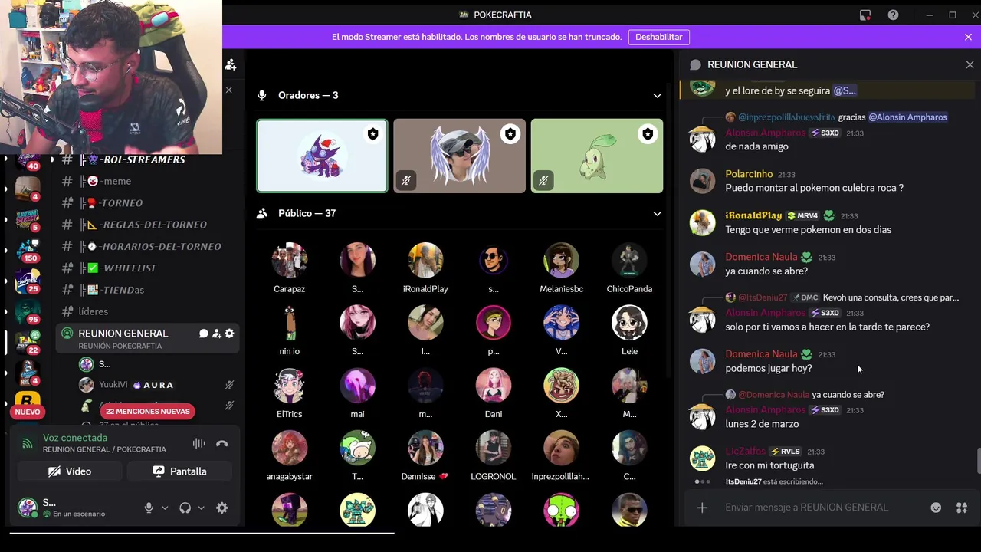Click the chat panel scrollbar thumb

[x=978, y=462]
